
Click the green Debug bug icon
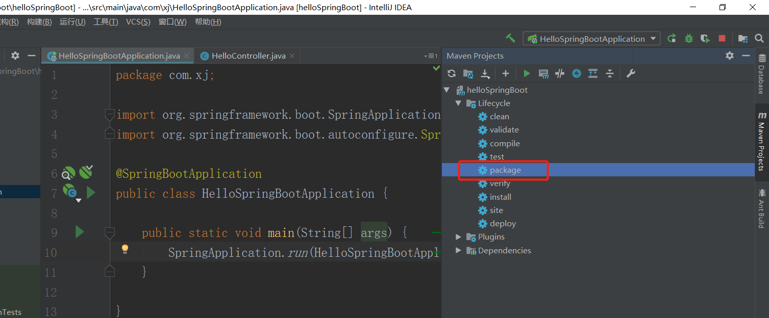689,39
